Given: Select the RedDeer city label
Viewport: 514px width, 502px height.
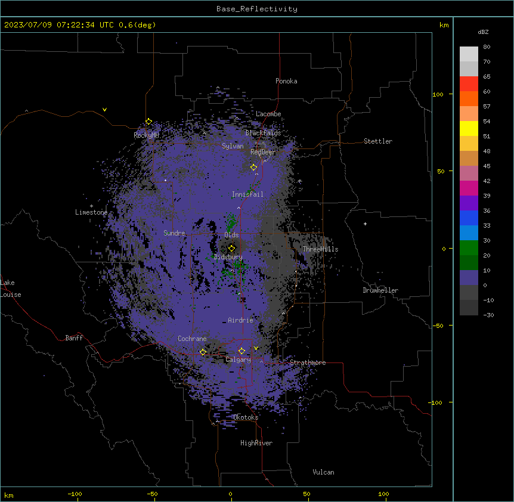Looking at the screenshot, I should pos(263,152).
